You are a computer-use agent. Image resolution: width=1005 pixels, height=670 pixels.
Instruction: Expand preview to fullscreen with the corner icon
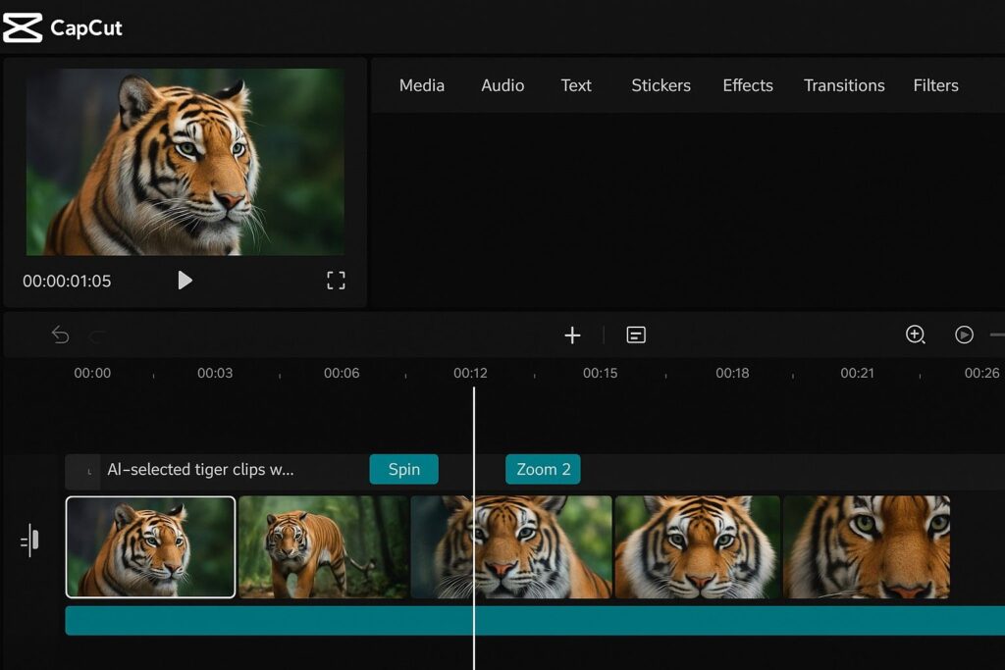pyautogui.click(x=336, y=281)
